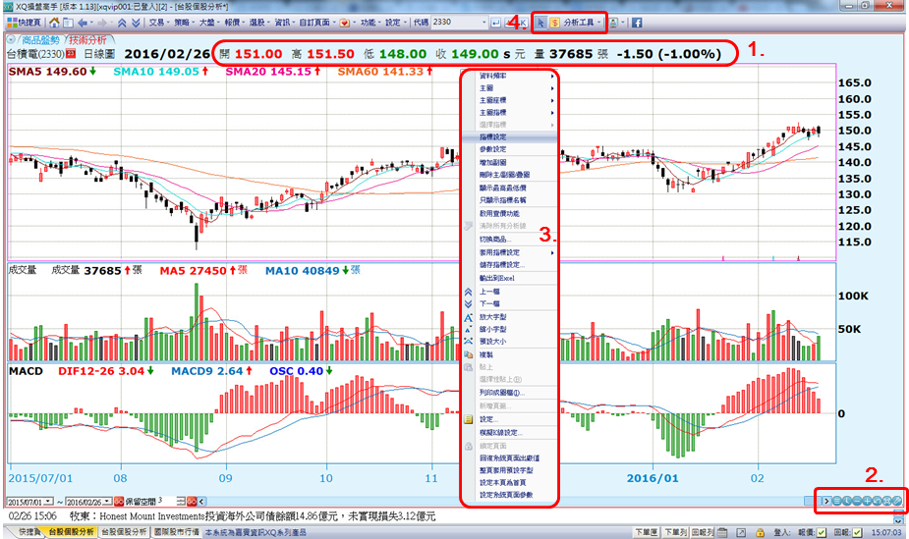Click the enter-key icon after the code box
The image size is (909, 539).
click(x=495, y=23)
